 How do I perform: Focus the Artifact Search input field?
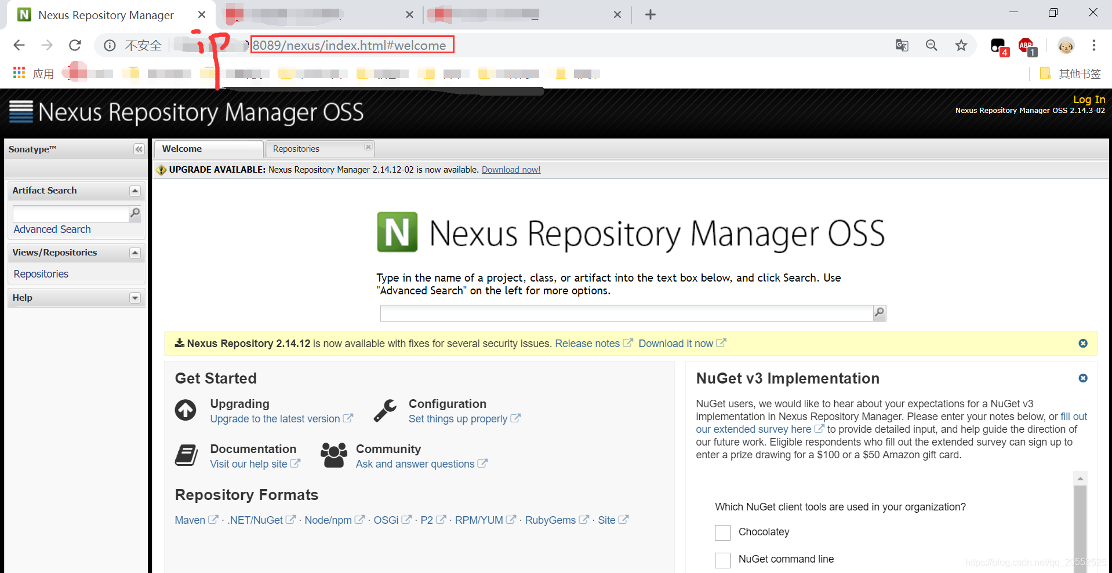point(70,213)
